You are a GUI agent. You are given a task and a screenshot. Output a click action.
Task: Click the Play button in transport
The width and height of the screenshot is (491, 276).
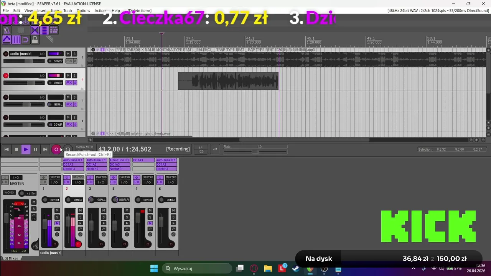click(x=26, y=149)
